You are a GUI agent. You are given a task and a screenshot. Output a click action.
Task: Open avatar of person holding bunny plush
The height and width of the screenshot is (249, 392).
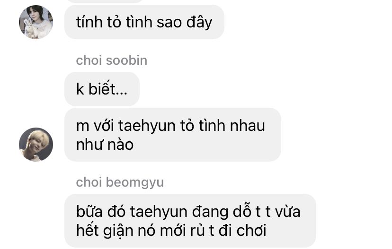pos(36,22)
